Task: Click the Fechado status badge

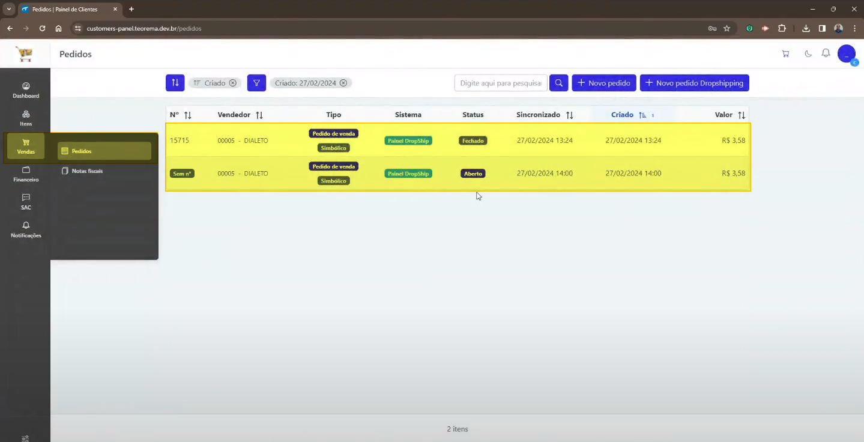Action: [x=473, y=141]
